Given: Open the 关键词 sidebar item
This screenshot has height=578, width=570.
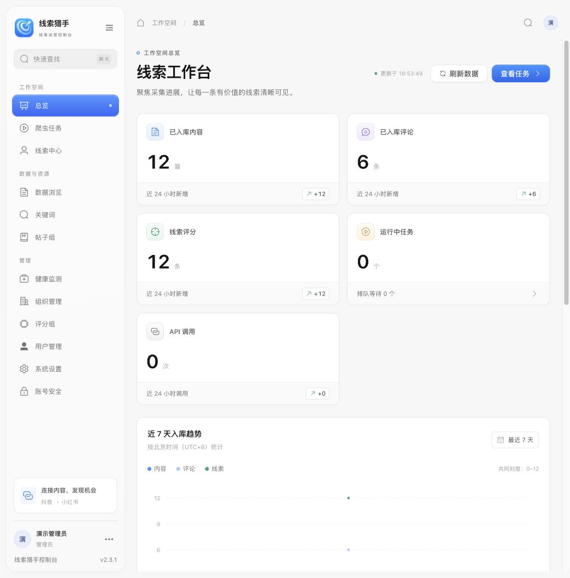Looking at the screenshot, I should (65, 214).
